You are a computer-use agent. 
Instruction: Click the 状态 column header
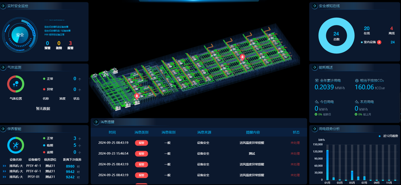[296, 132]
